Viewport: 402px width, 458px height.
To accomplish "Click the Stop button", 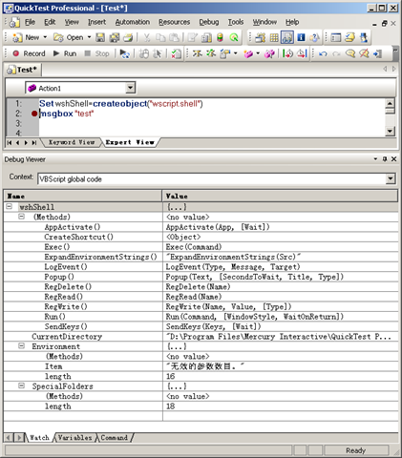I will pos(96,53).
